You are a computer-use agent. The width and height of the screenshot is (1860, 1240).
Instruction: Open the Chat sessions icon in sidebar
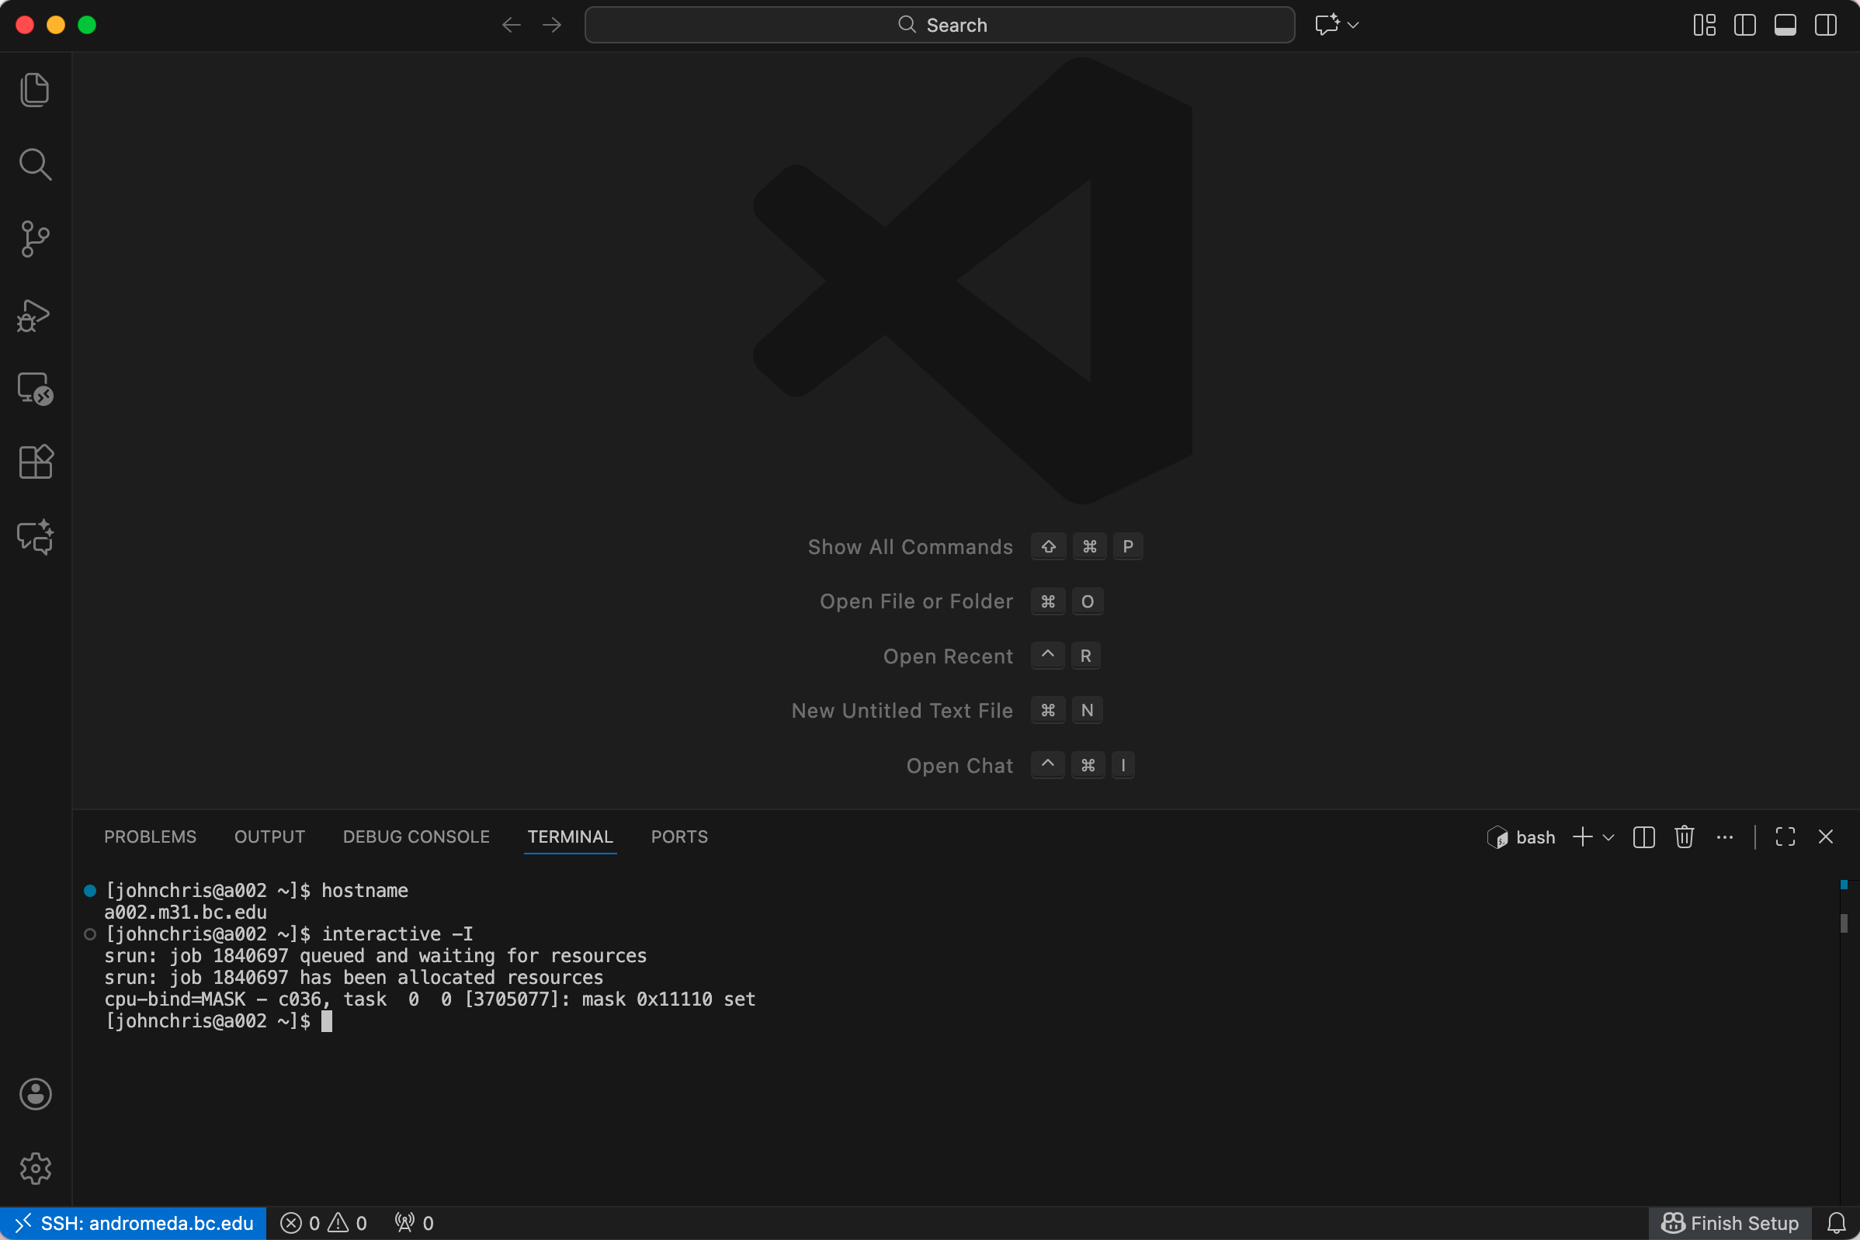click(35, 537)
